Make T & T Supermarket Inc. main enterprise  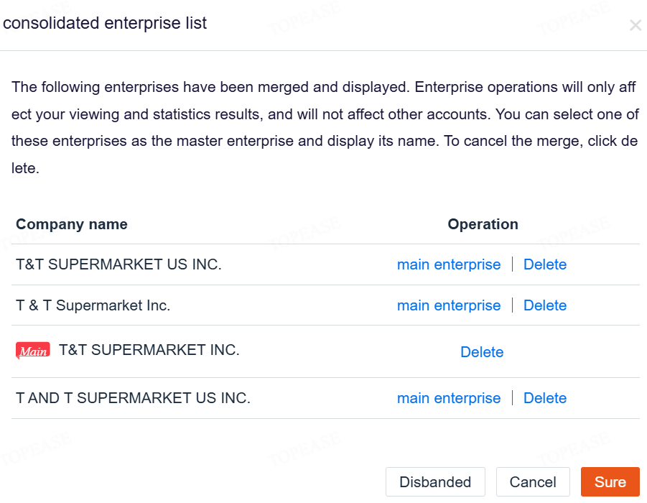click(x=449, y=305)
